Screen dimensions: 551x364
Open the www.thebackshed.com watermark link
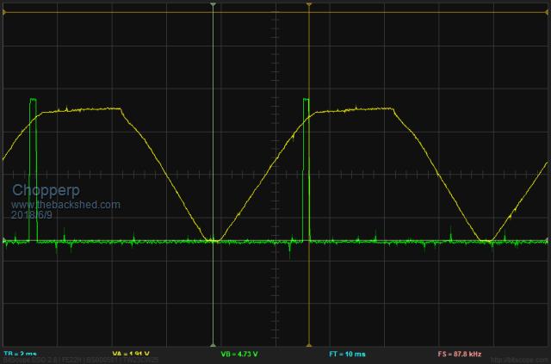(x=65, y=204)
